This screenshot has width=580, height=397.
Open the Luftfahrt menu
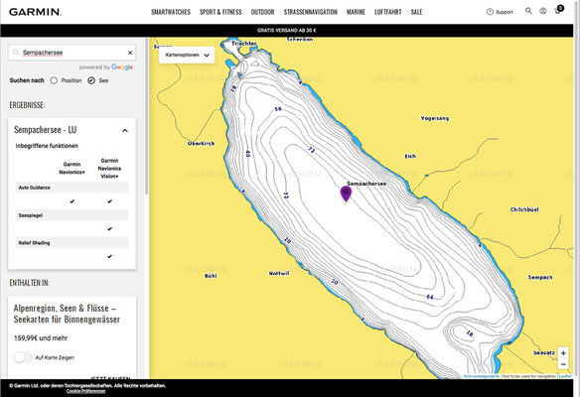pyautogui.click(x=387, y=12)
